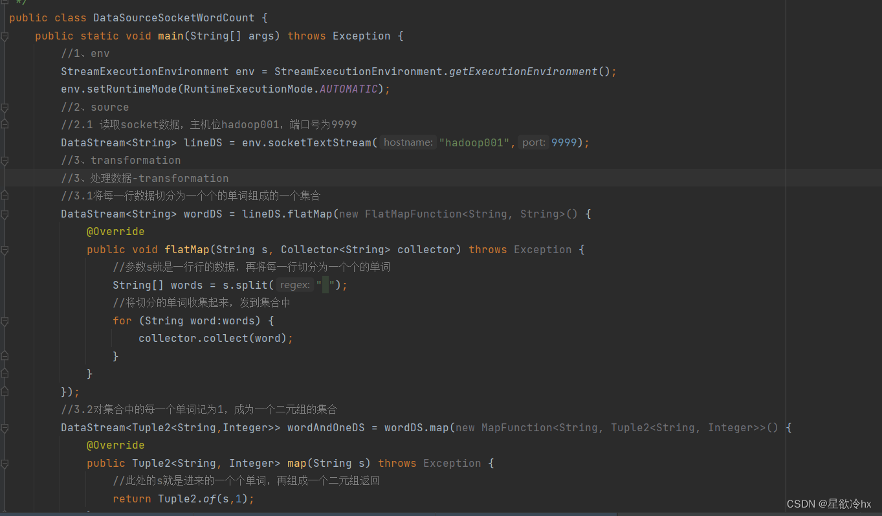The height and width of the screenshot is (516, 882).
Task: Collapse the flatMap anonymous class fold region
Action: [x=5, y=214]
